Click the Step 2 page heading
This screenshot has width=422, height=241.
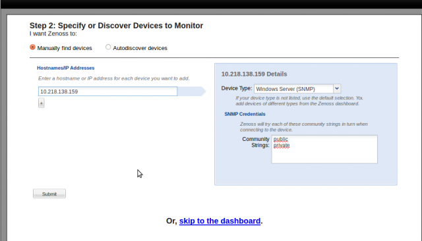click(x=116, y=26)
